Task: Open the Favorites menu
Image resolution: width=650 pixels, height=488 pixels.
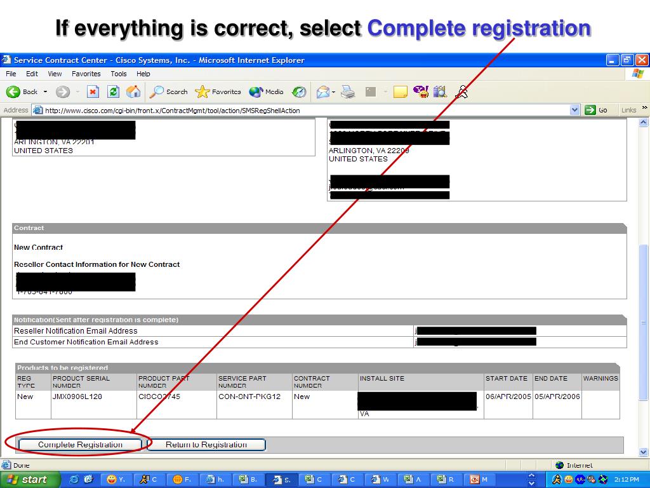Action: [86, 74]
